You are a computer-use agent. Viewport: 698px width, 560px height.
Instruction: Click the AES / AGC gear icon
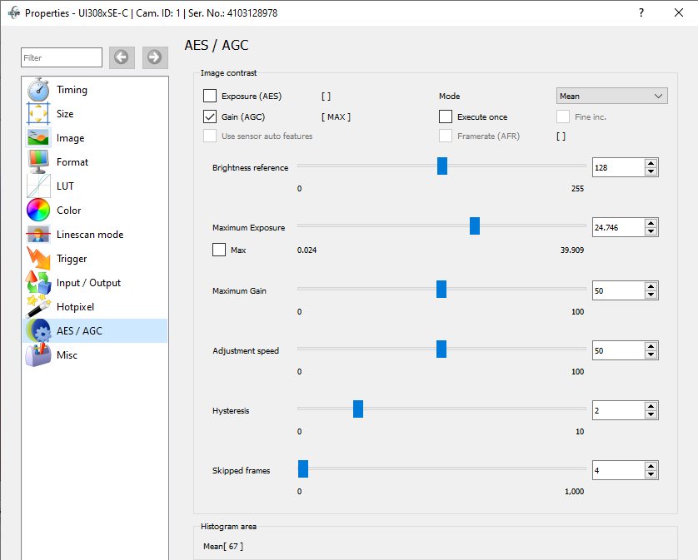click(38, 331)
